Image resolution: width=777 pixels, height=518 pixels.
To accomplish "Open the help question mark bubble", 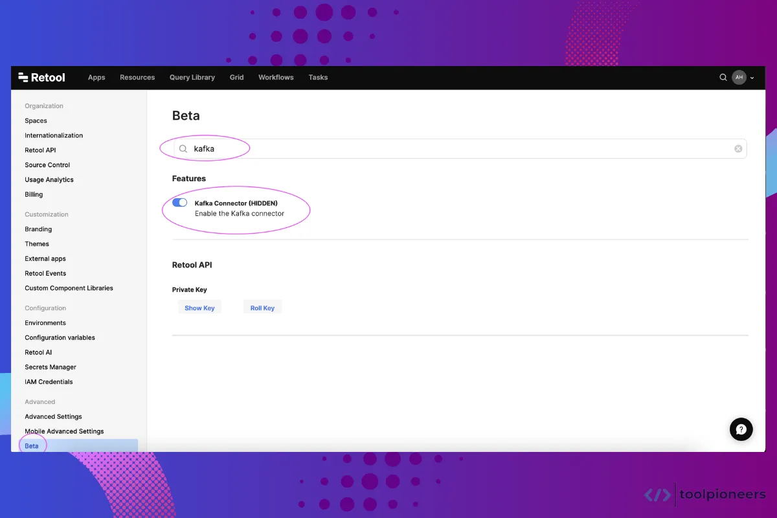I will coord(741,429).
